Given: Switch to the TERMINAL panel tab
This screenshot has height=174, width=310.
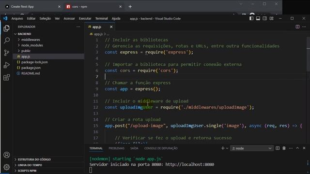Looking at the screenshot, I should 96,148.
